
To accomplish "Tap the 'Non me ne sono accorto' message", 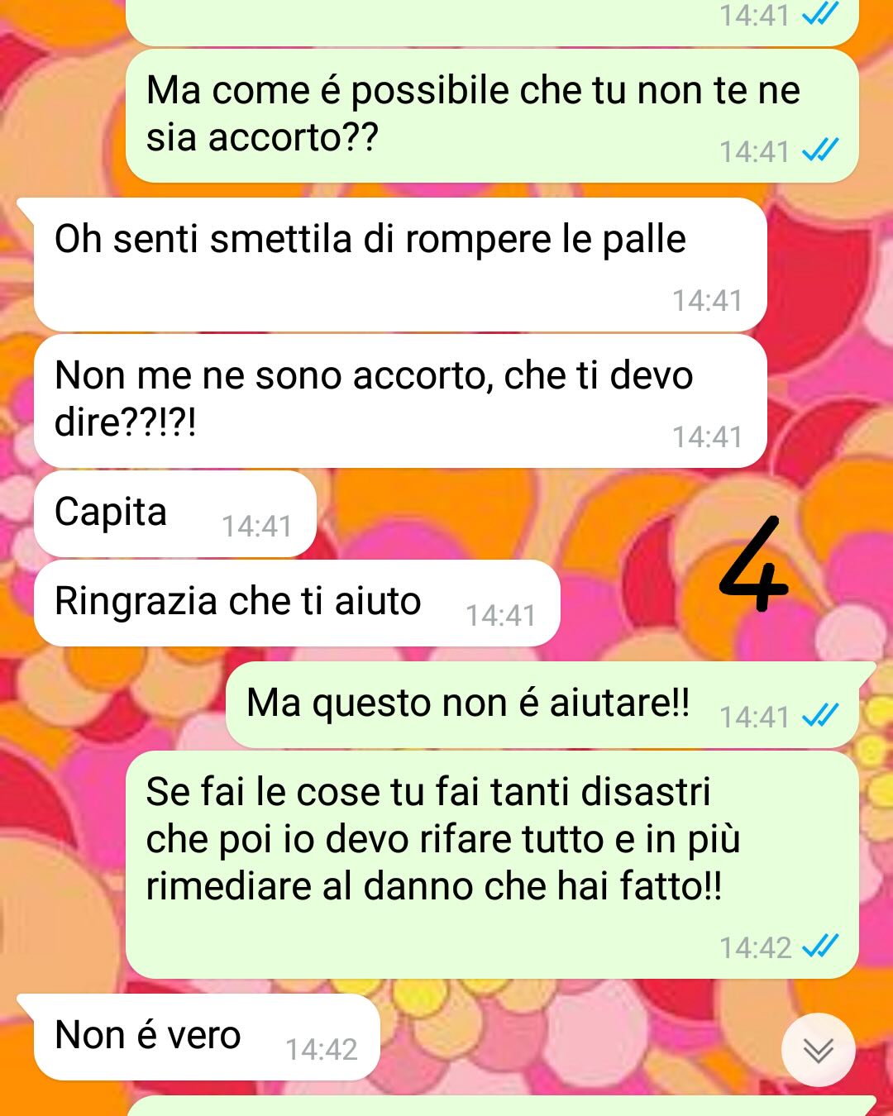I will 399,401.
